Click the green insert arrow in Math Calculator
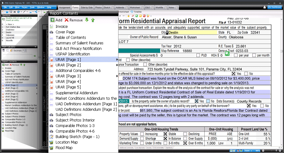The height and width of the screenshot is (153, 284). pos(35,56)
